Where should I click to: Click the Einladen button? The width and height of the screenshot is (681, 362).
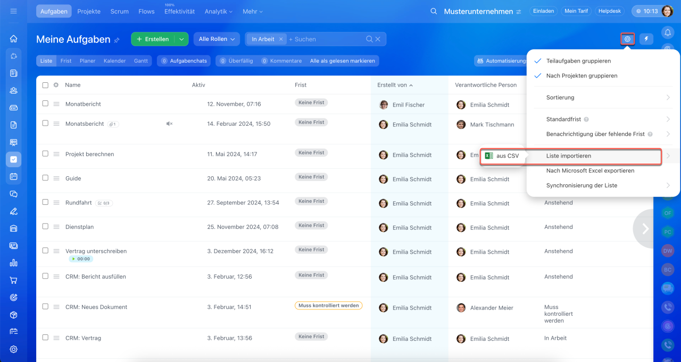point(544,11)
